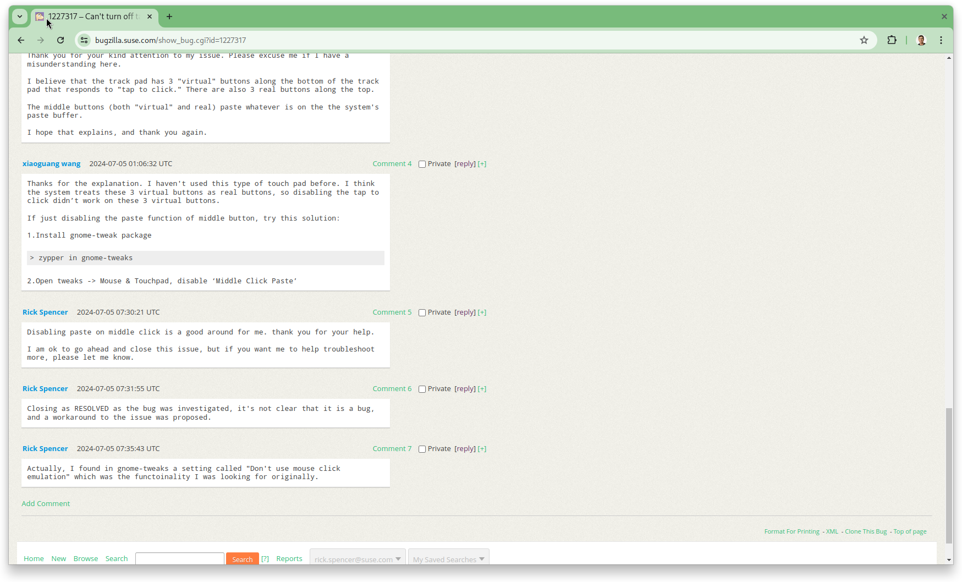Image resolution: width=962 pixels, height=582 pixels.
Task: Open site information icon in address bar
Action: [84, 40]
